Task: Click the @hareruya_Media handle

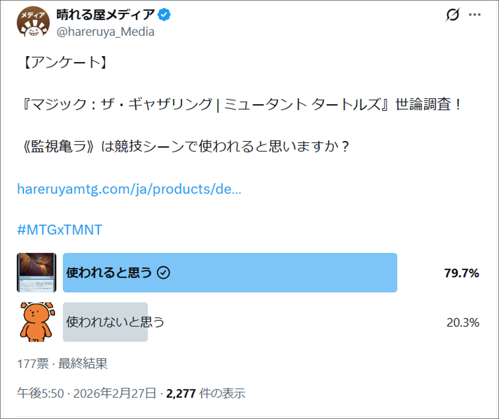Action: 105,32
